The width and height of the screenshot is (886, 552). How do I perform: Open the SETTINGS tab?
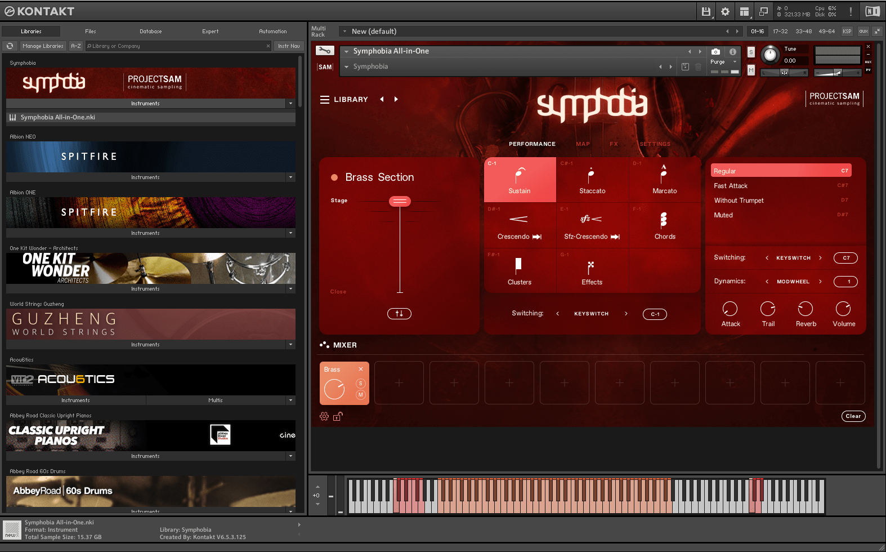click(655, 144)
